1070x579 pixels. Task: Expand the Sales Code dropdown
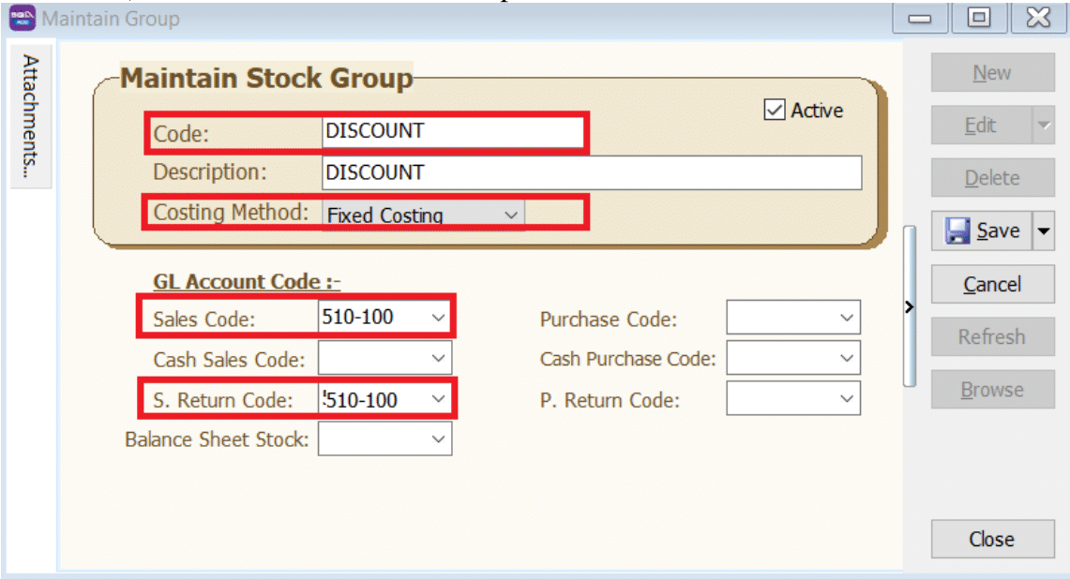coord(438,318)
